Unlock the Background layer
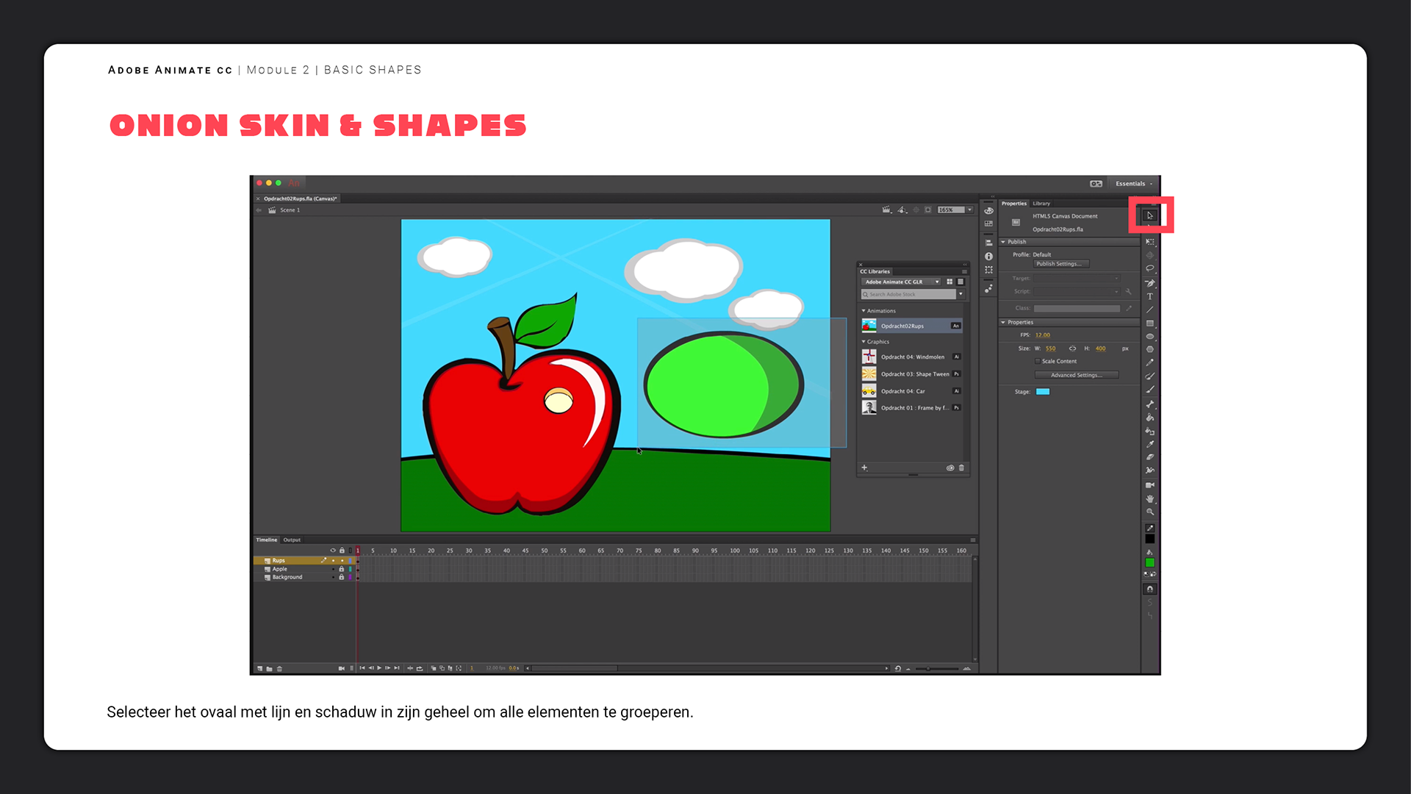This screenshot has height=794, width=1411. click(x=341, y=577)
